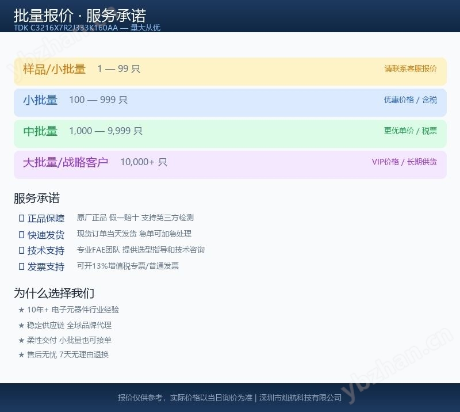The height and width of the screenshot is (412, 460).
Task: Click the 中批量 tier heading
Action: (40, 131)
